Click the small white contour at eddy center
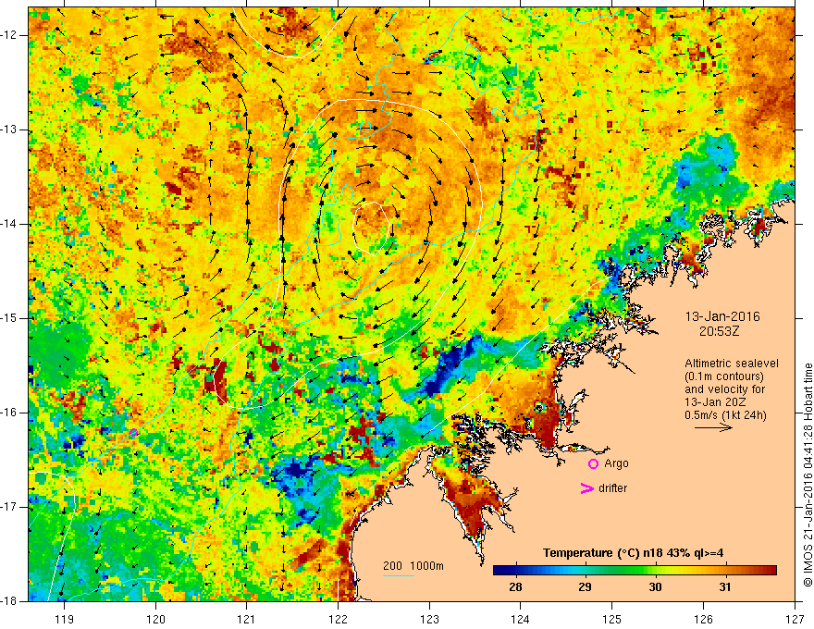Image resolution: width=814 pixels, height=629 pixels. [372, 228]
